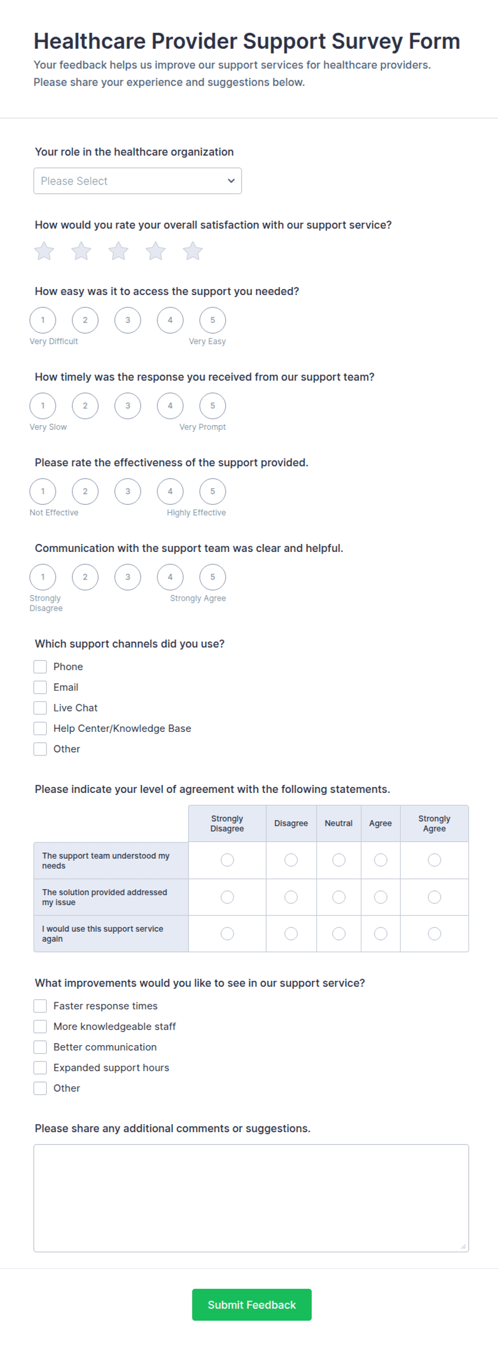Select 5 for ease of access
The image size is (498, 1347).
point(213,320)
